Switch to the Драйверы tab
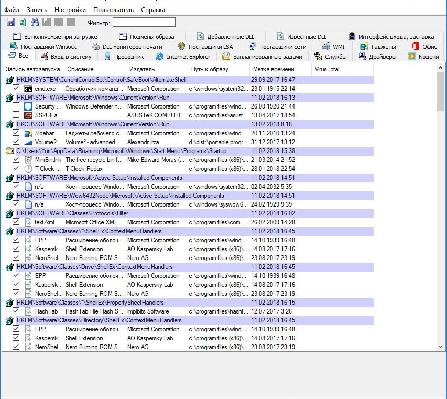 coord(377,57)
